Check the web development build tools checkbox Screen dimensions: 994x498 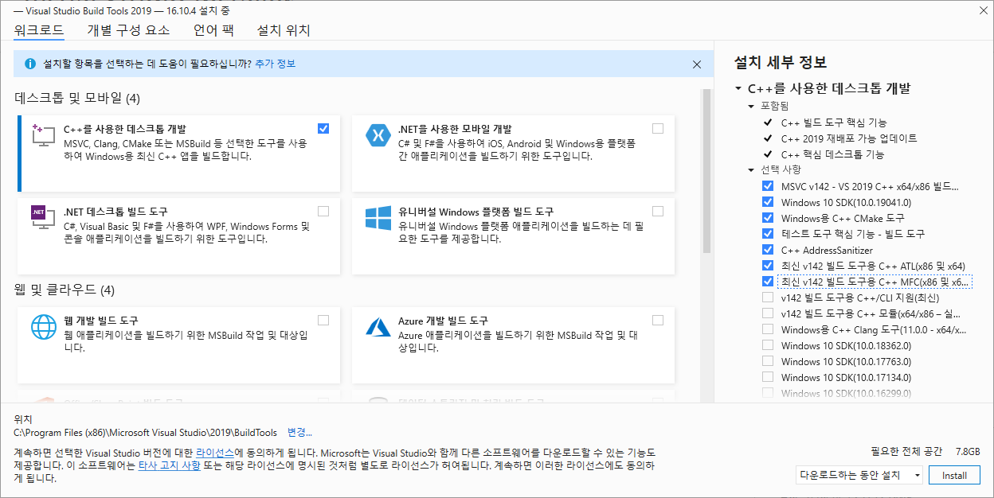click(x=323, y=320)
